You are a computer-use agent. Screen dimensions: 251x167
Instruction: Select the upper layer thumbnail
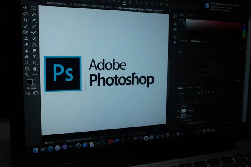183,111
